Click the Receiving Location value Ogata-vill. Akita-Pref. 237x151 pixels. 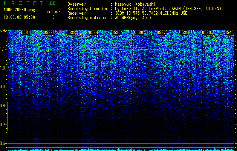coord(141,9)
